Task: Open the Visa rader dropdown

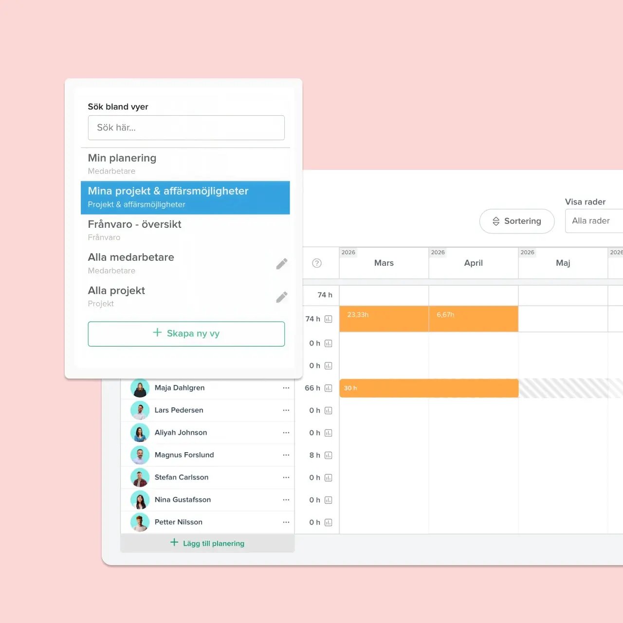Action: click(594, 221)
